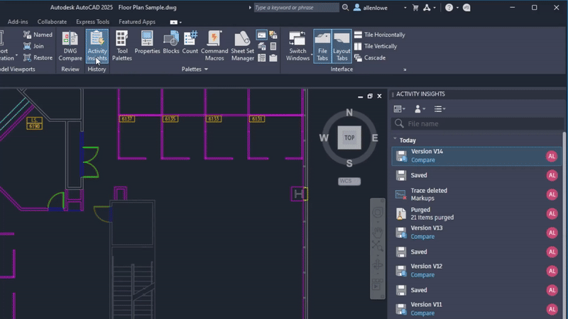The image size is (568, 319).
Task: Open Switch Windows dropdown arrow
Action: tap(312, 55)
